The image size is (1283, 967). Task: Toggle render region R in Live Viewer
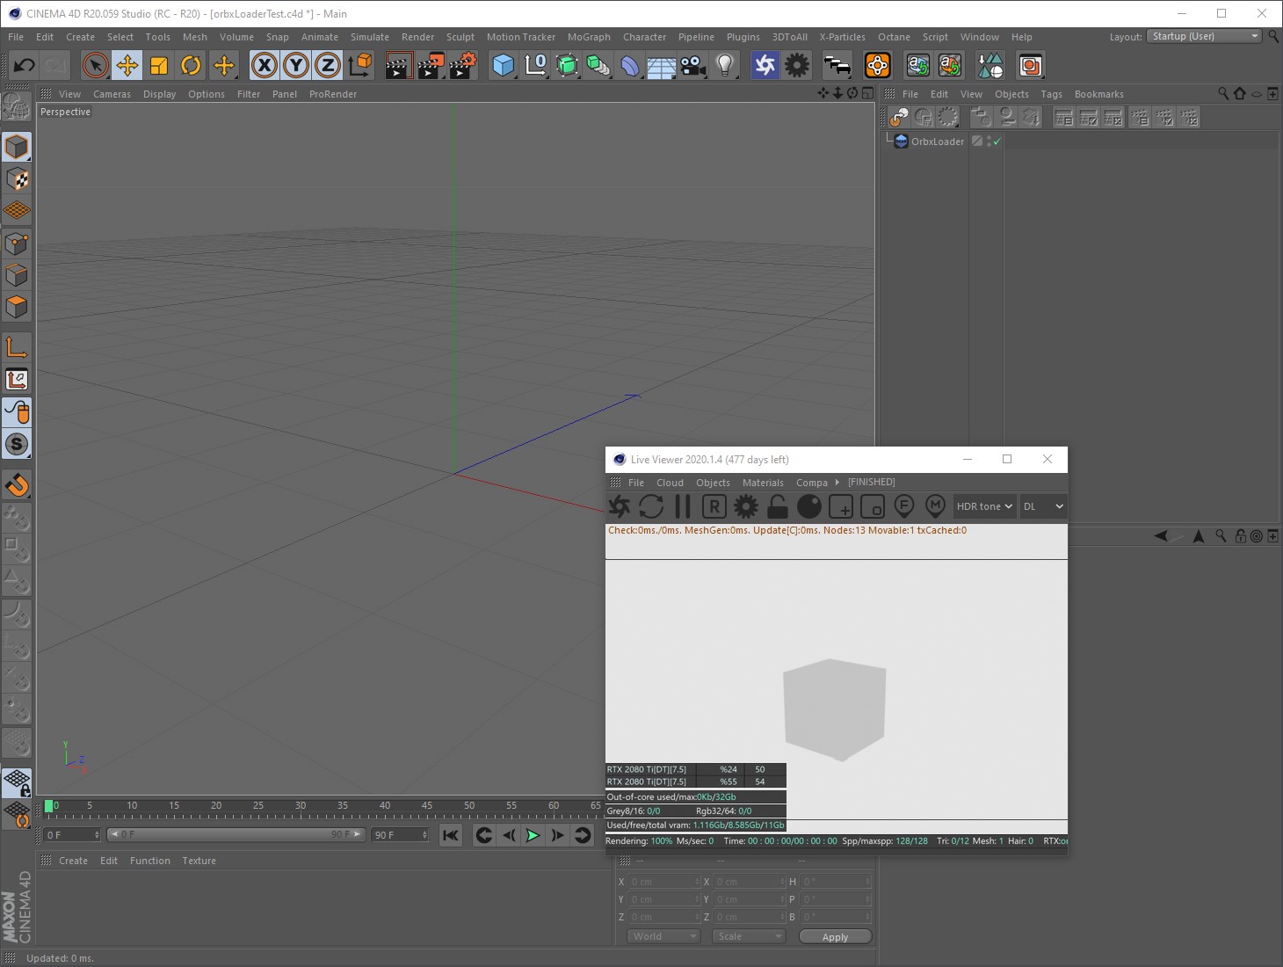pyautogui.click(x=714, y=506)
